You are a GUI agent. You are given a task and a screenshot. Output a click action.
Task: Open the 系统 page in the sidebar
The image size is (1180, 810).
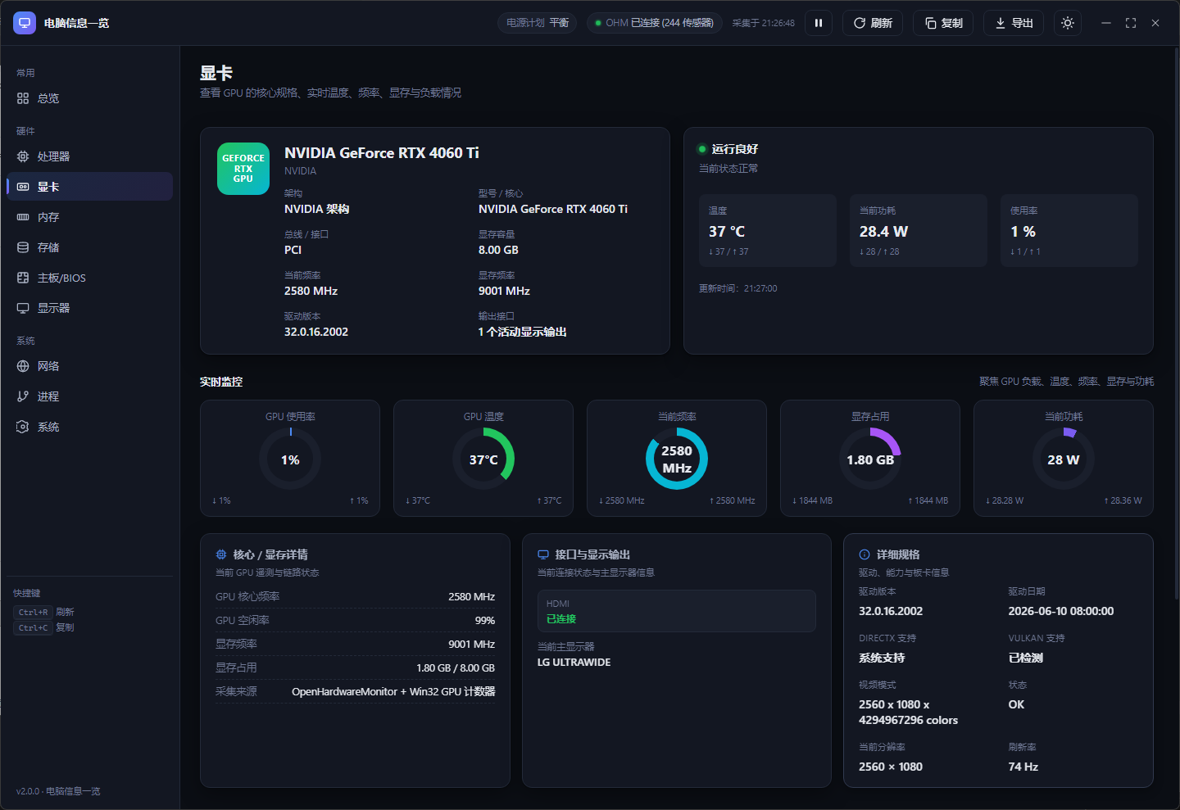[90, 427]
